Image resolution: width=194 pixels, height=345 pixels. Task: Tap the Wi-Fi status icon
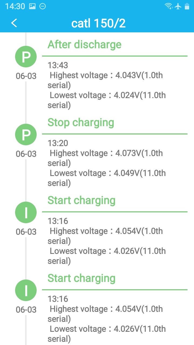pos(169,6)
